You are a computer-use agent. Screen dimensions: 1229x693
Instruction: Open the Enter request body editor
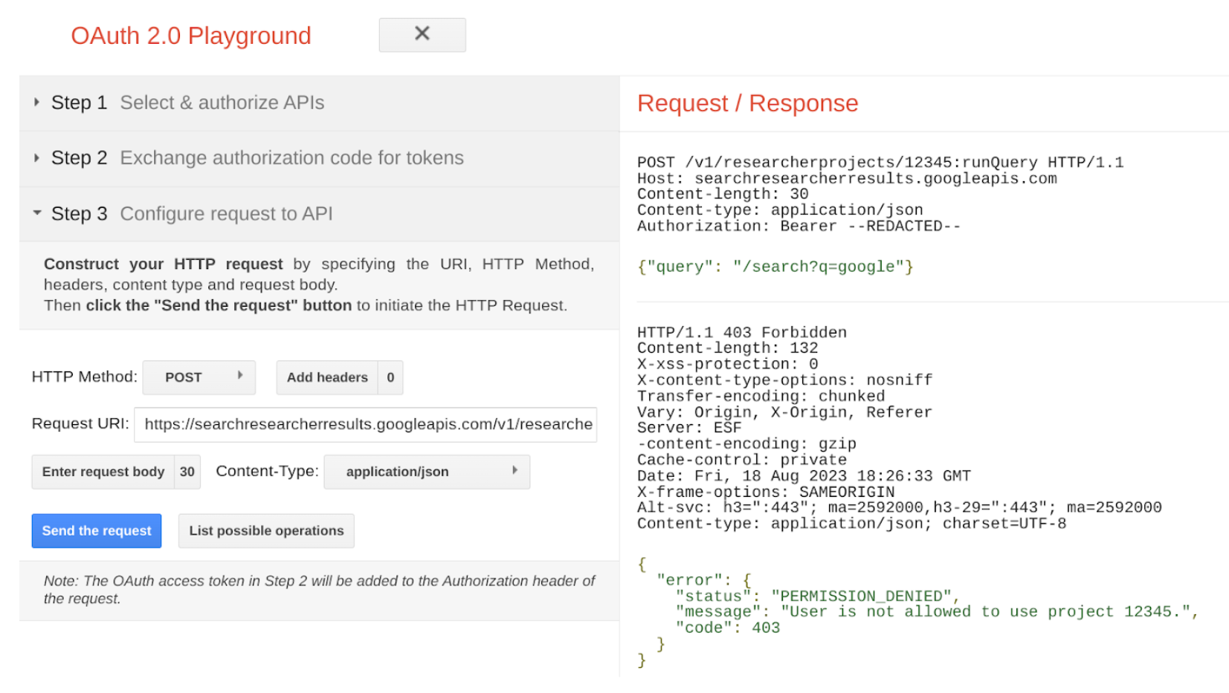coord(116,472)
